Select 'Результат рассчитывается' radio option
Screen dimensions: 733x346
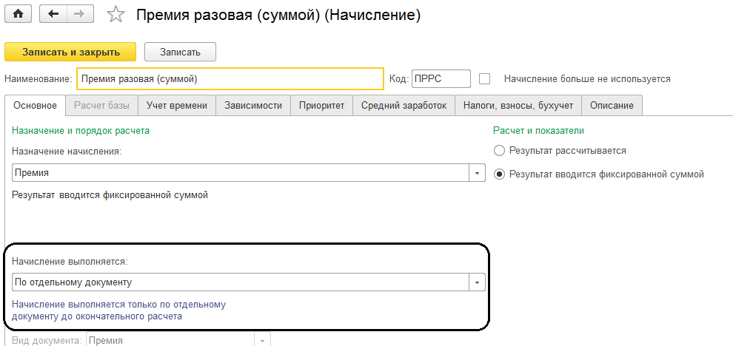pyautogui.click(x=499, y=151)
